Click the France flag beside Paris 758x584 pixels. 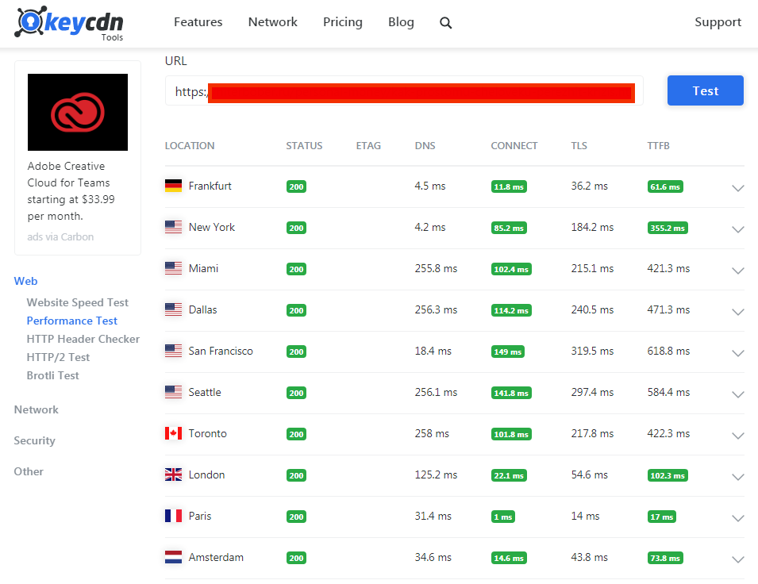point(174,516)
